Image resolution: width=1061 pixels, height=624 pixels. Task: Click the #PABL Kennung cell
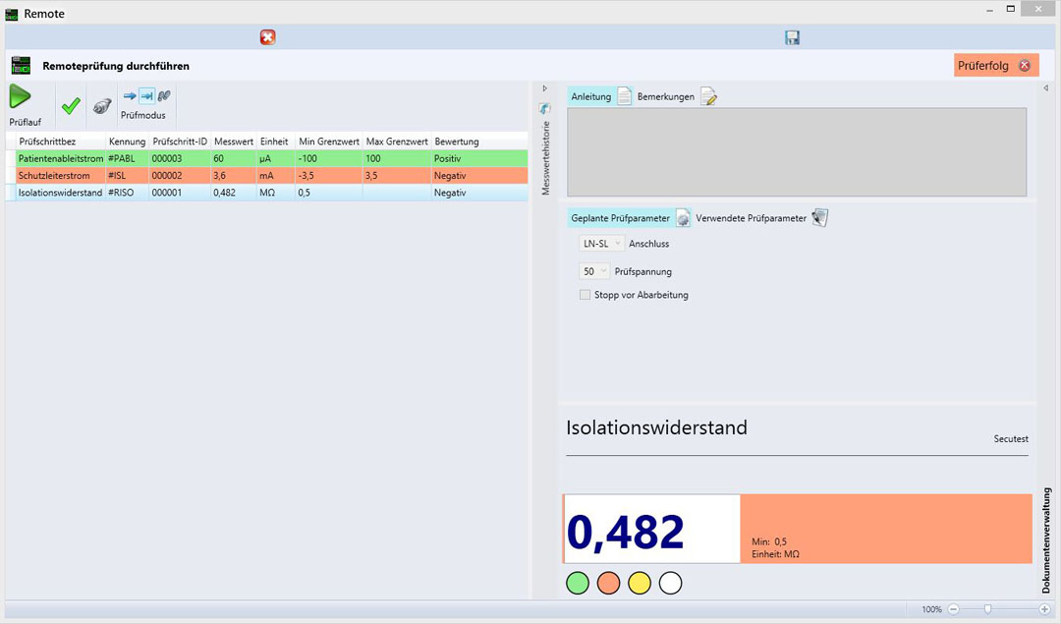click(x=127, y=158)
